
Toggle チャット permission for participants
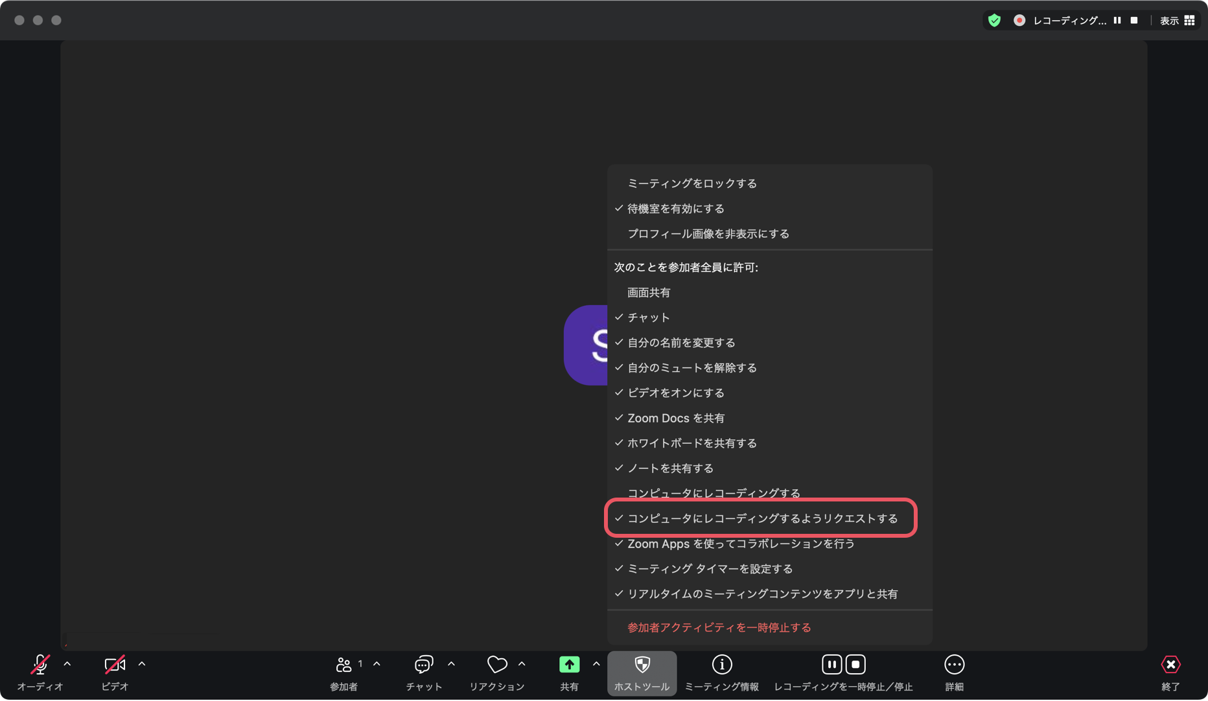[770, 317]
